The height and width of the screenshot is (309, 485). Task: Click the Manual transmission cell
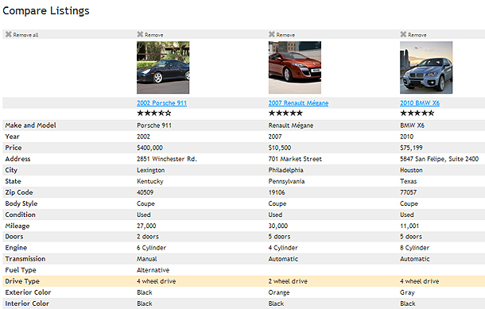[147, 259]
